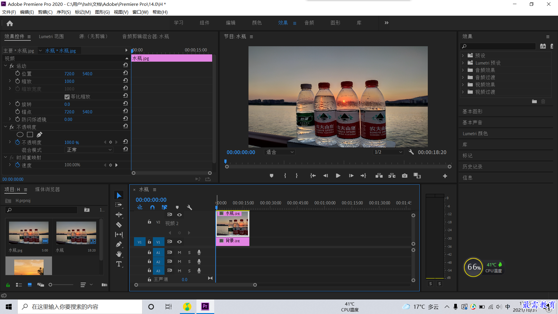Solo audio track A2
Image resolution: width=558 pixels, height=314 pixels.
[189, 262]
